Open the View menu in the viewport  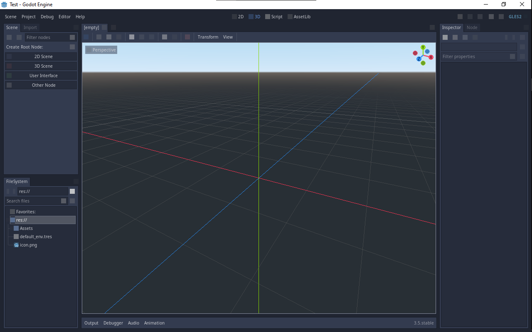(x=228, y=37)
